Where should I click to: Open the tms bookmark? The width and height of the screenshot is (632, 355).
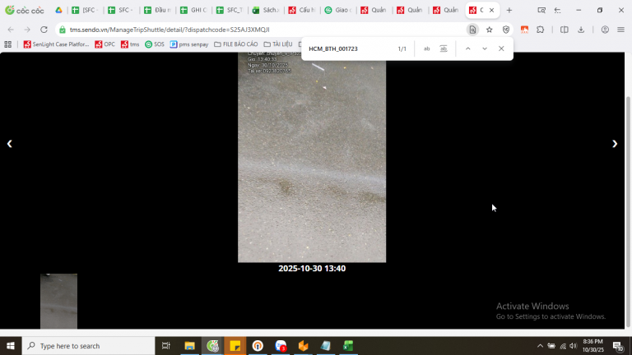(x=130, y=44)
